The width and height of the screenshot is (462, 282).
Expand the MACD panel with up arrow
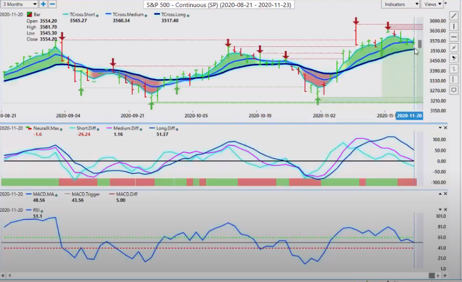440,193
